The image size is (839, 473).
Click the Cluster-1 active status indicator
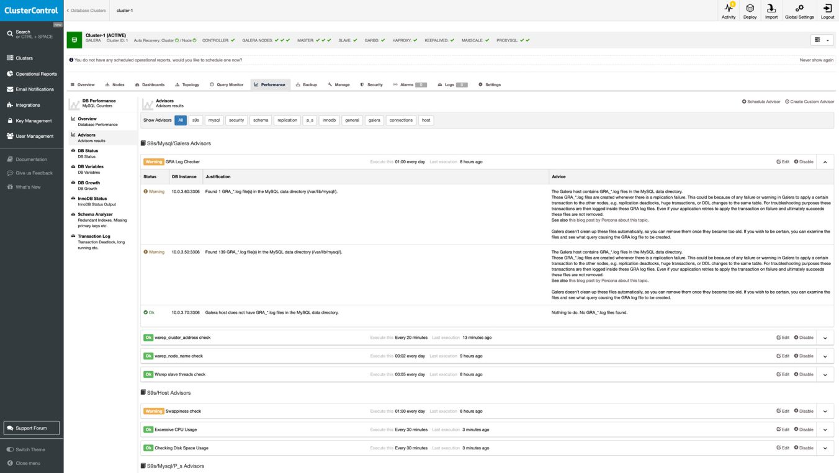point(74,38)
